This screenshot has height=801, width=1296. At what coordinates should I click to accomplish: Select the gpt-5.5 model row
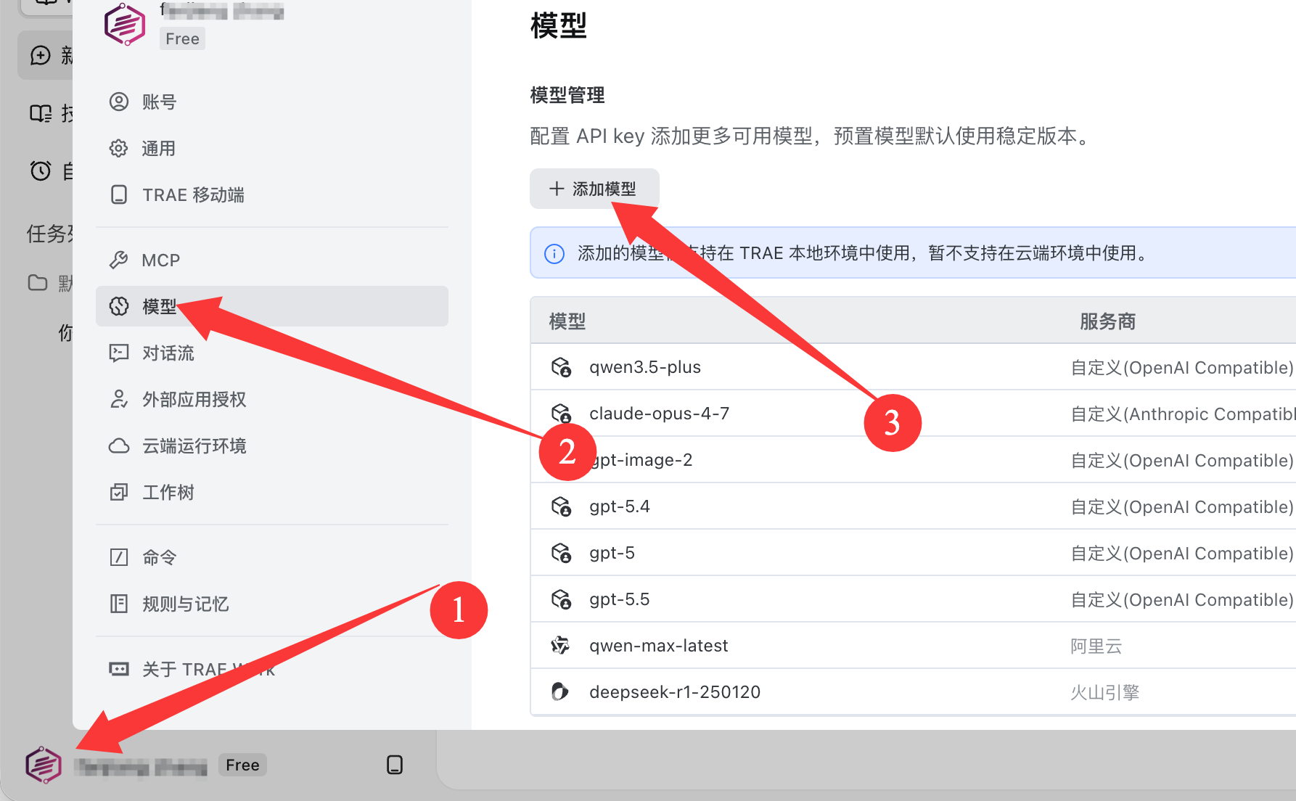(913, 599)
